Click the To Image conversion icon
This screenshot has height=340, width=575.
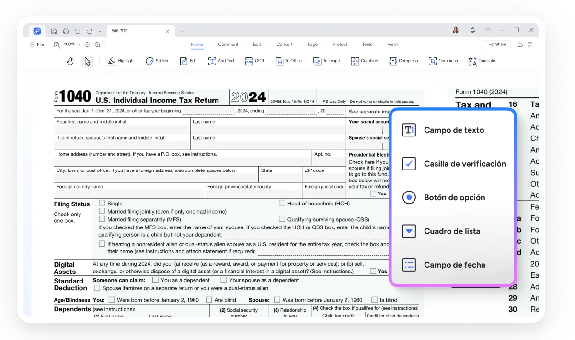click(326, 61)
